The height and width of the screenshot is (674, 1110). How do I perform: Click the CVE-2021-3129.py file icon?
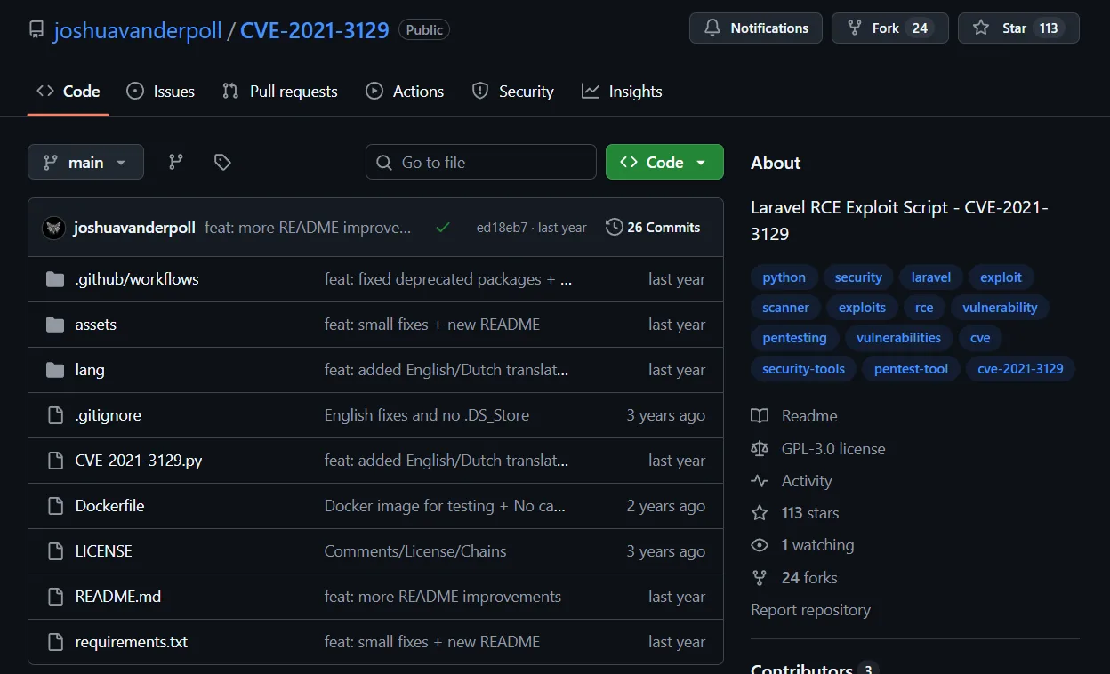56,461
